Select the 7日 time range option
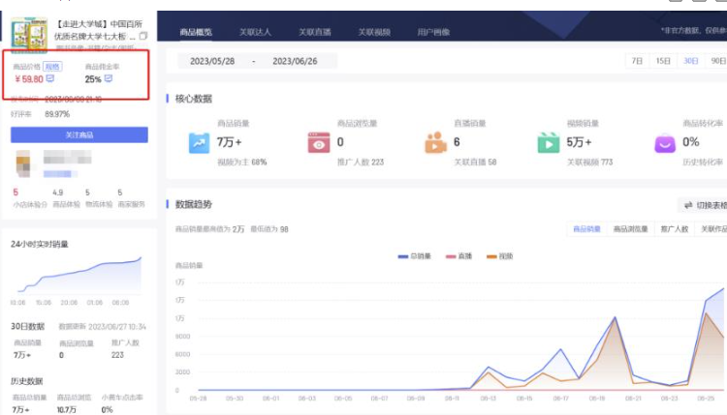 click(637, 61)
